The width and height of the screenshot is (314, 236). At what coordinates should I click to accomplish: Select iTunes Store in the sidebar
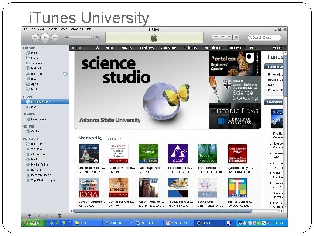45,102
